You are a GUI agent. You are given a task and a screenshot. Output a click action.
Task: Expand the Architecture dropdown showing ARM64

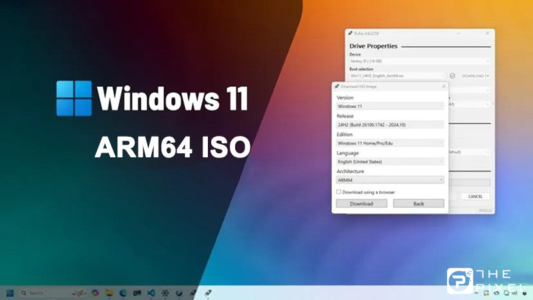coord(390,179)
